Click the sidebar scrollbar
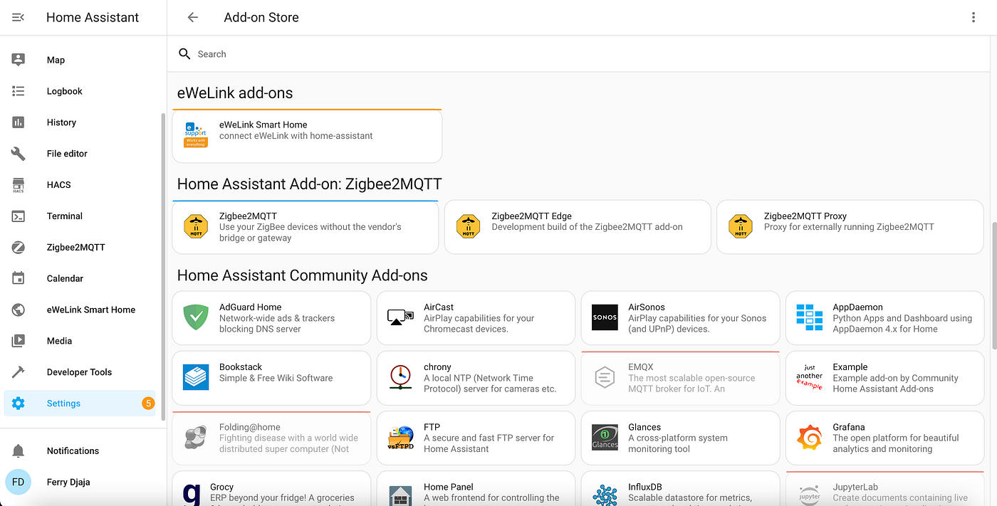 164,267
